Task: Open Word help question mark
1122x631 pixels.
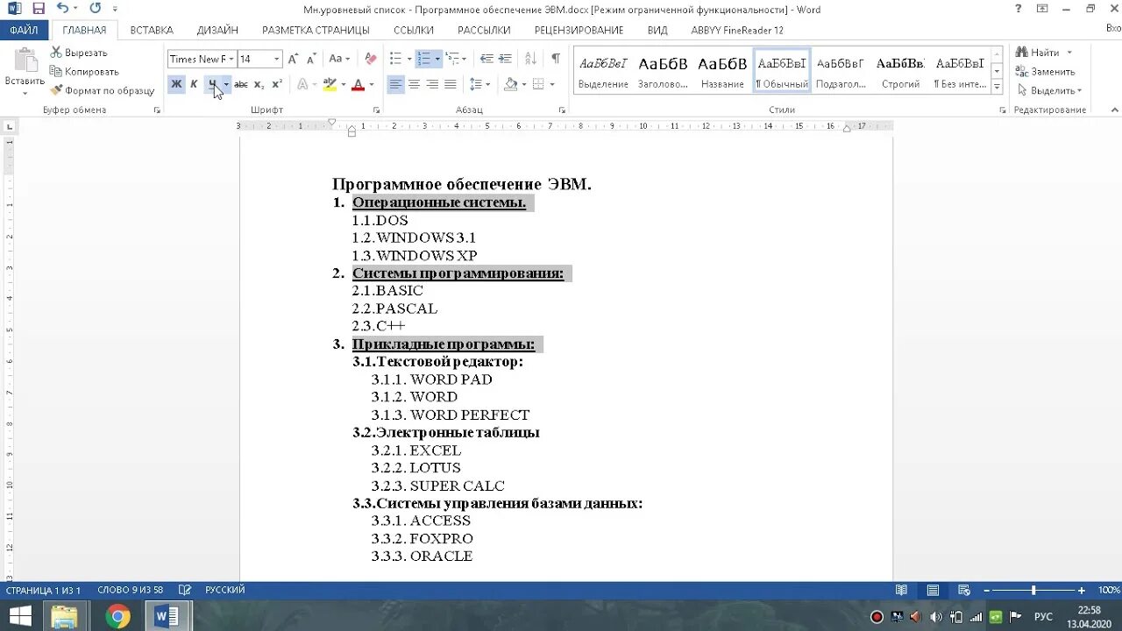Action: tap(1018, 9)
